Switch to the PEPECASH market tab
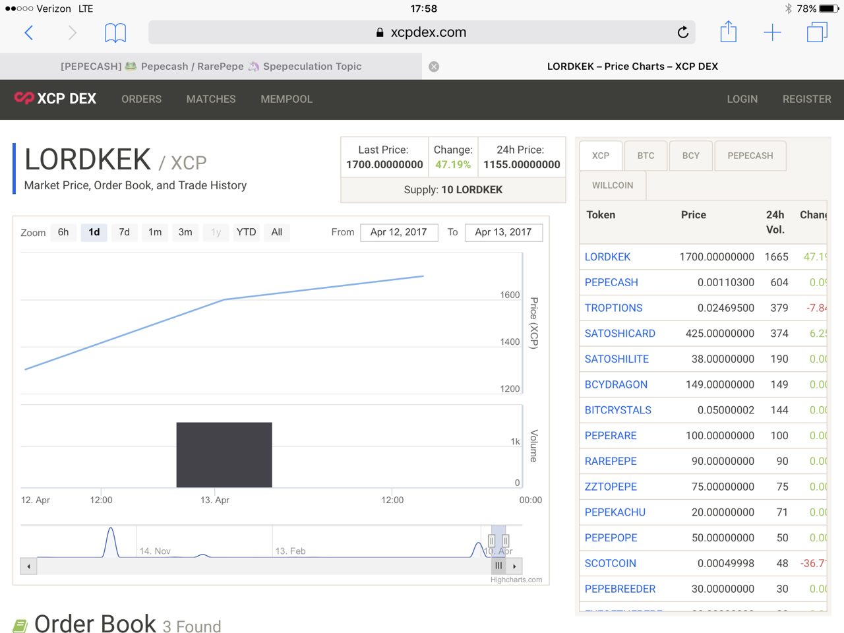 750,156
